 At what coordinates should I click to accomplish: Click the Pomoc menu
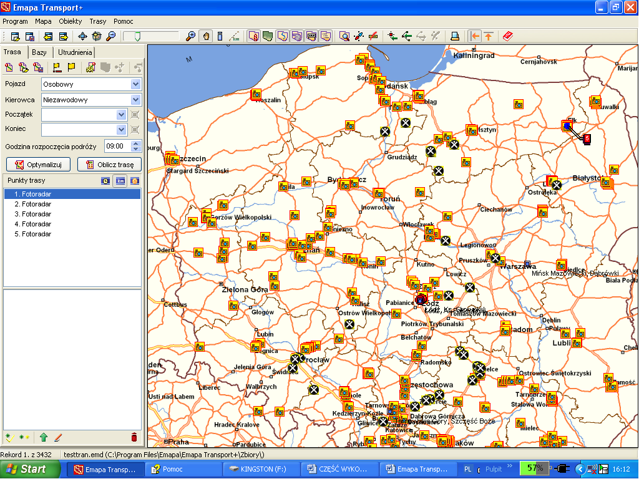(123, 21)
